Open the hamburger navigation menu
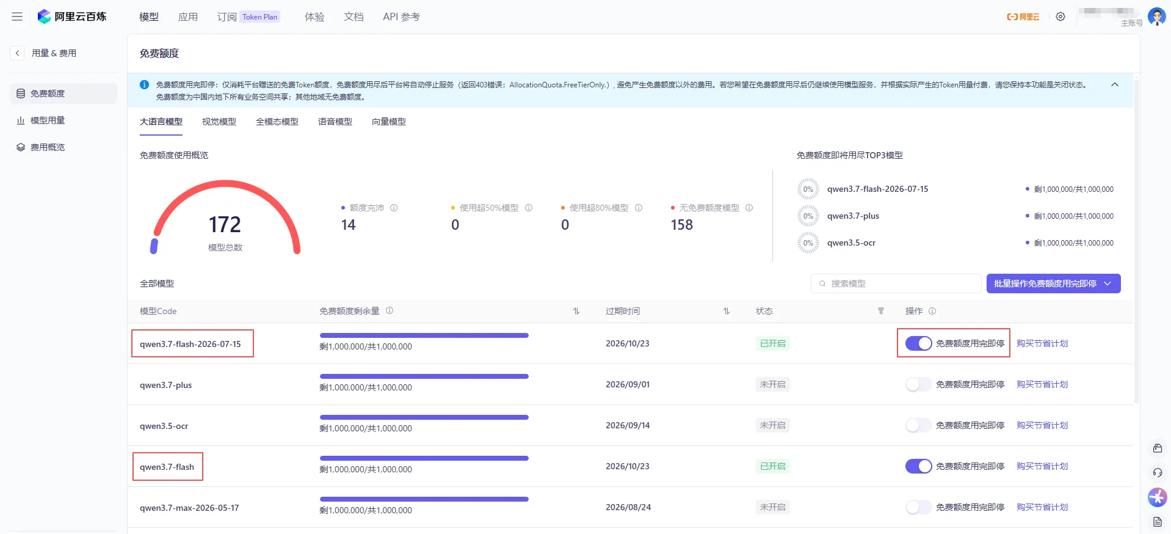1171x534 pixels. 17,16
